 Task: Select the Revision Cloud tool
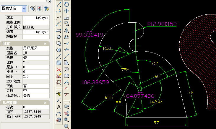pyautogui.click(x=59, y=43)
